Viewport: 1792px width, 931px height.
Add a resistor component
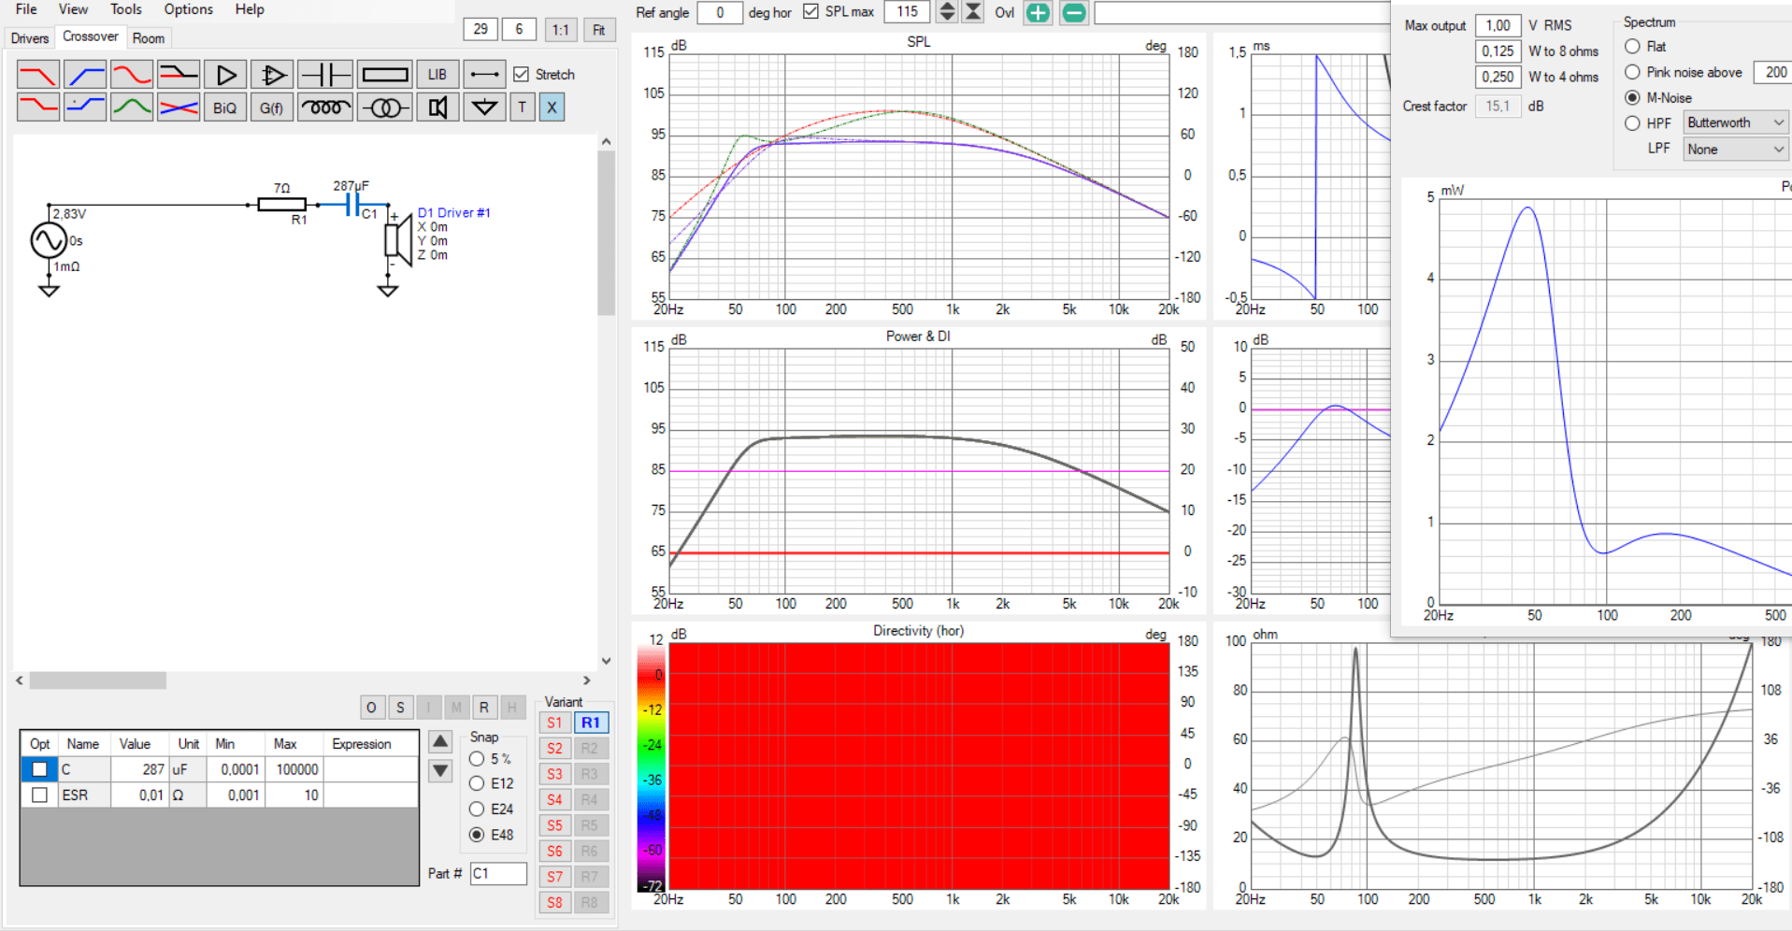click(x=384, y=75)
